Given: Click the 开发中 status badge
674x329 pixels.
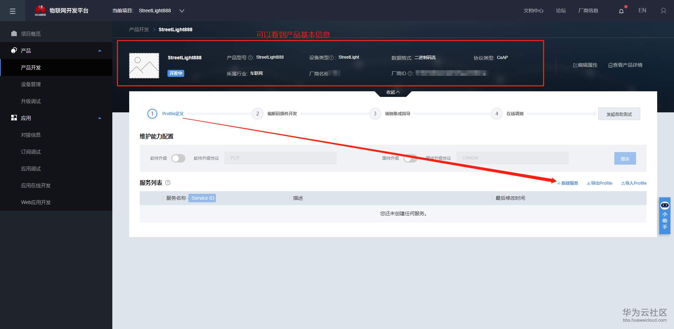Looking at the screenshot, I should pyautogui.click(x=176, y=73).
